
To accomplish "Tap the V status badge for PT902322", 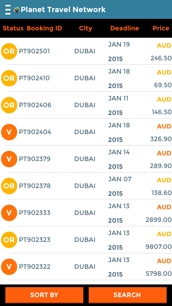I will [x=9, y=267].
